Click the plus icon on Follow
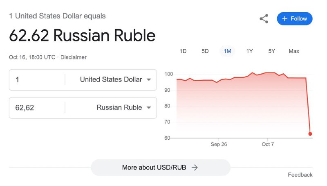The height and width of the screenshot is (186, 327). point(284,19)
